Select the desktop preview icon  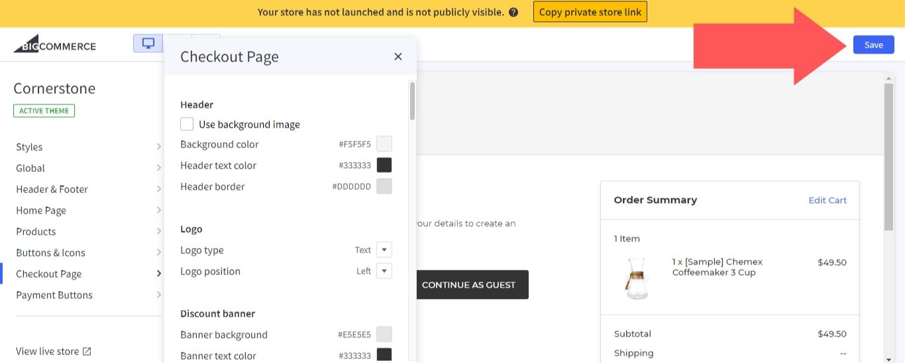148,44
